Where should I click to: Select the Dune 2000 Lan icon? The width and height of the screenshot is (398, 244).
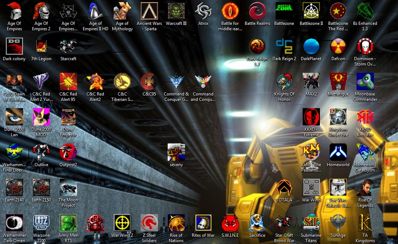[14, 117]
